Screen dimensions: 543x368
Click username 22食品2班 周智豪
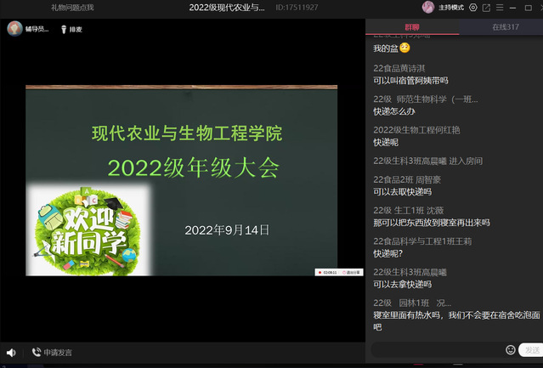(x=407, y=179)
